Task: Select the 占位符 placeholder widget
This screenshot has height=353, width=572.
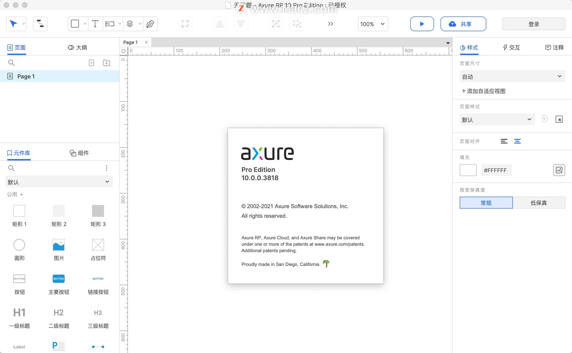Action: point(98,250)
